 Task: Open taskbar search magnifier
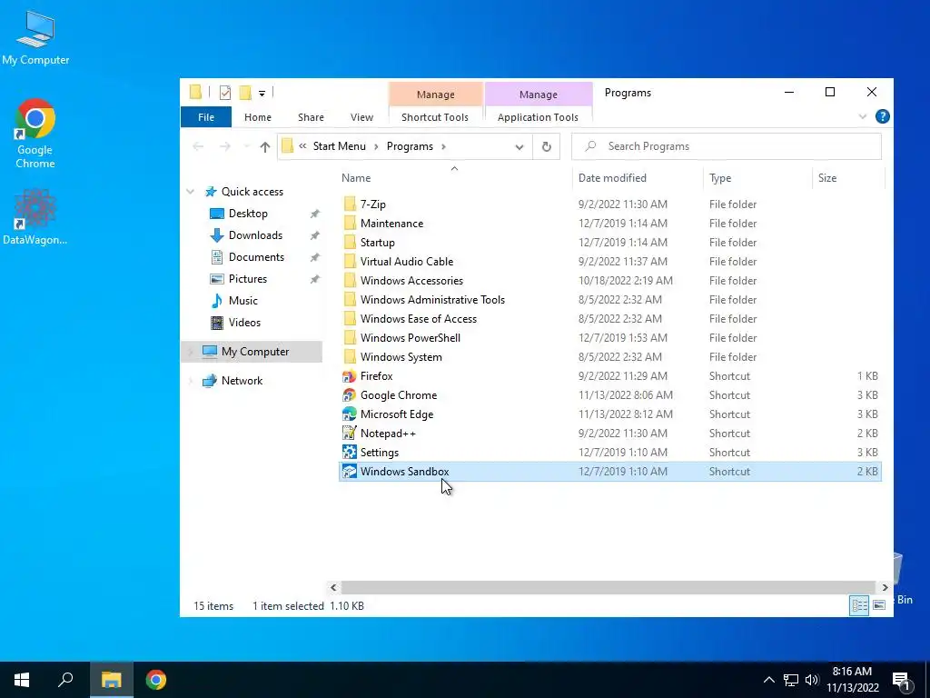coord(65,680)
